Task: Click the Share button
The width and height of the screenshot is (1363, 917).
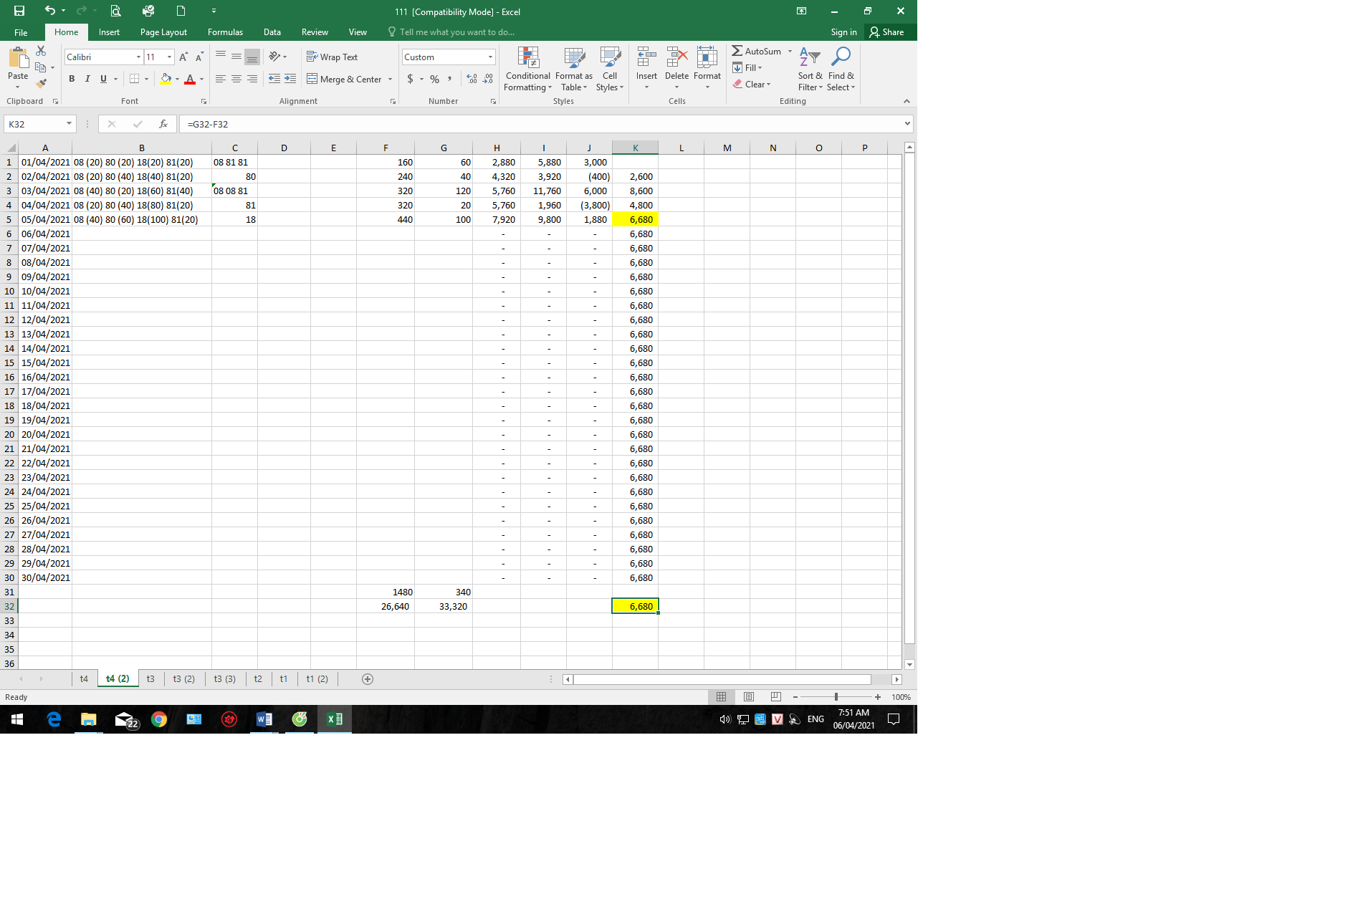Action: click(886, 32)
